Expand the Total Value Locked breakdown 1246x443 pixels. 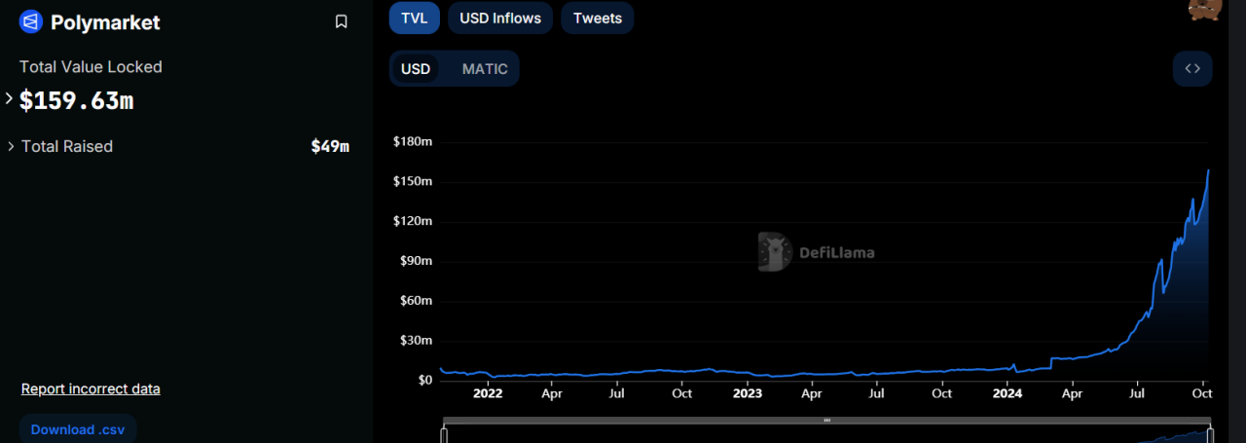coord(9,98)
